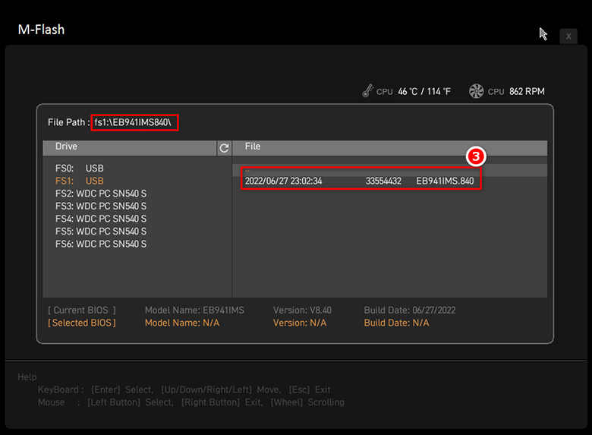Refresh the drive list

(224, 148)
